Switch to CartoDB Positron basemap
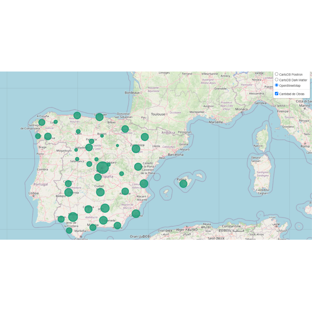 click(x=276, y=74)
